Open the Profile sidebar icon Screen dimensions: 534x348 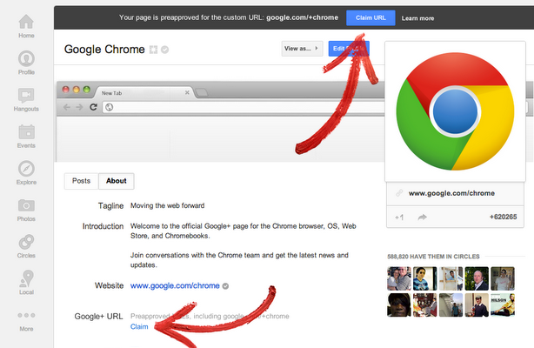26,63
